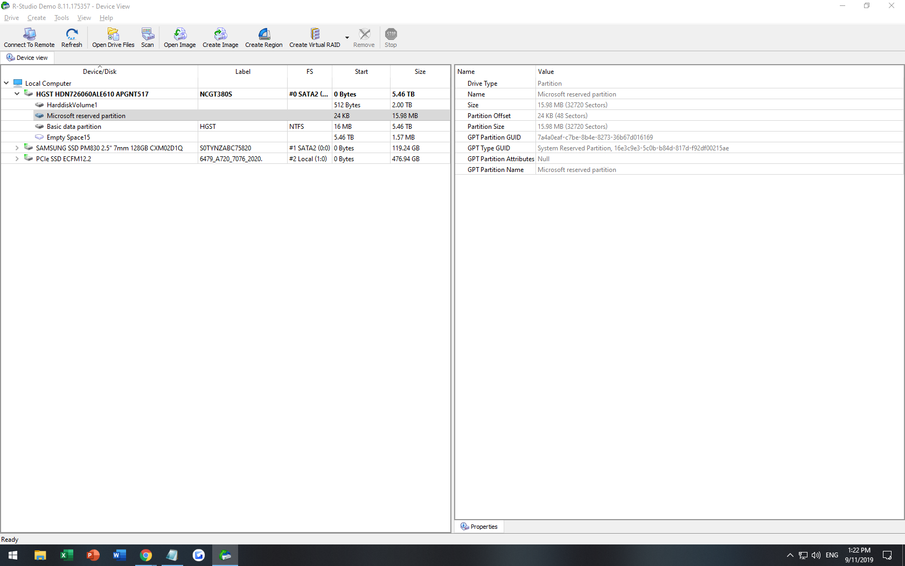Open the Windows Start menu
The width and height of the screenshot is (905, 566).
pos(13,555)
